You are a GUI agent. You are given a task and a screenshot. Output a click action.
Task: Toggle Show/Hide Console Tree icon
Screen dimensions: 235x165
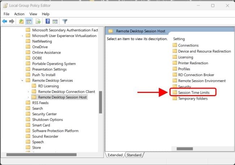click(29, 22)
